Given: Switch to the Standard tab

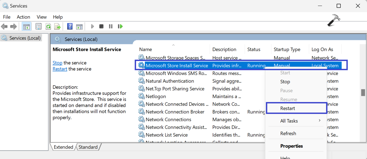Looking at the screenshot, I should [88, 147].
